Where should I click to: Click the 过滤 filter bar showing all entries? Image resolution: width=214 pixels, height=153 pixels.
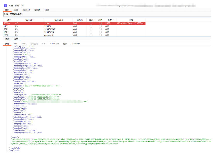pos(107,14)
